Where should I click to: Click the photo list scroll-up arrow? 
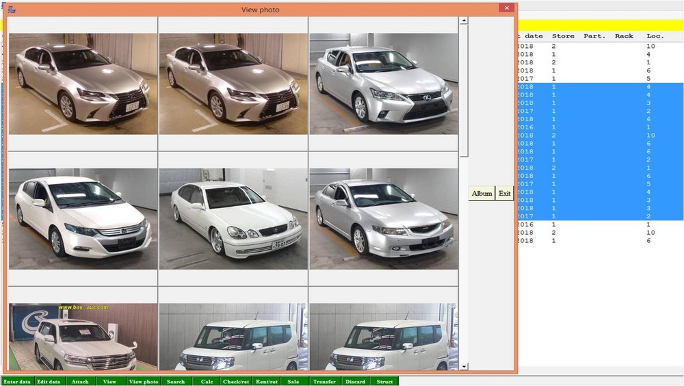coord(464,21)
